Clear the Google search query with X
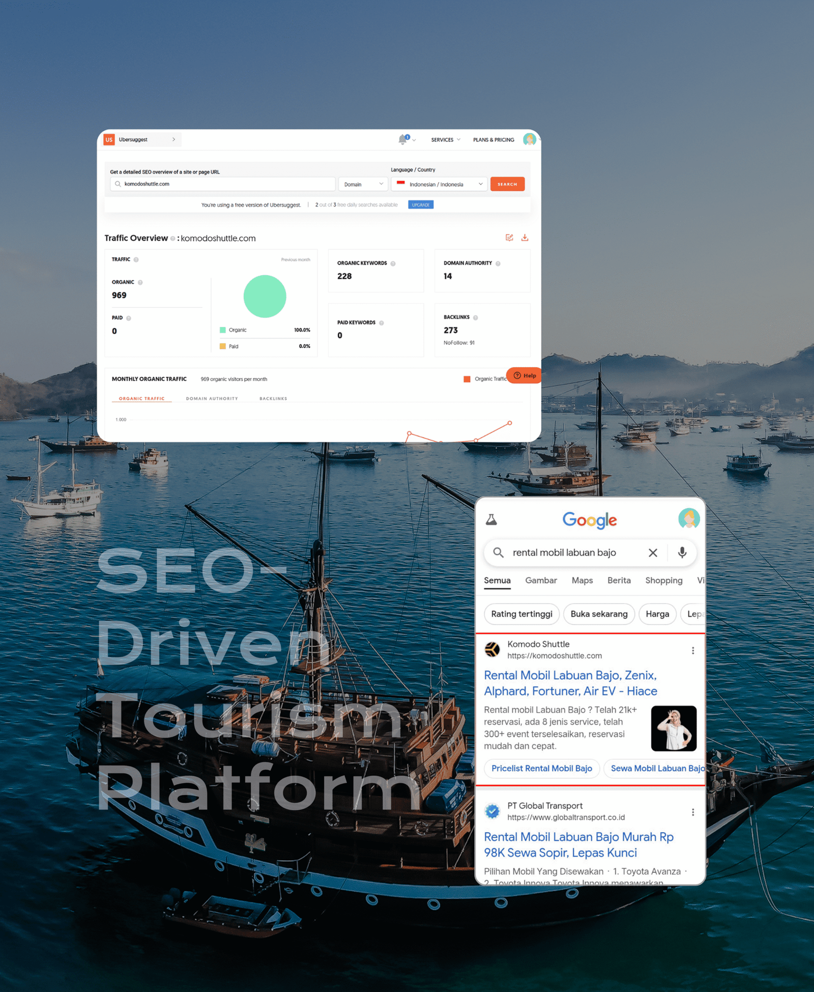Image resolution: width=814 pixels, height=992 pixels. pyautogui.click(x=653, y=552)
